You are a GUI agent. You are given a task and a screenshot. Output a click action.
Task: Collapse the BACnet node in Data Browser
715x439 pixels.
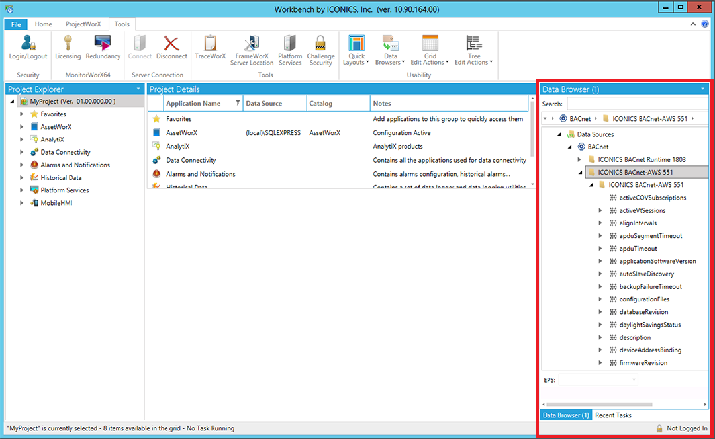571,147
